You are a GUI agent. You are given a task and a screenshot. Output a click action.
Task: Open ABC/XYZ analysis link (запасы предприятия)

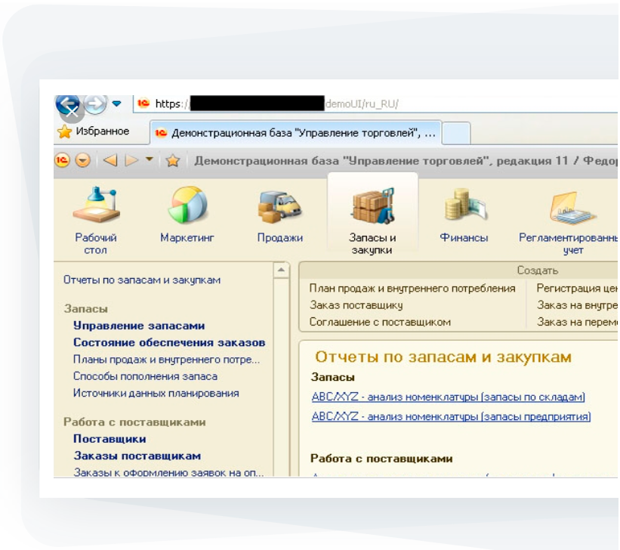click(451, 416)
